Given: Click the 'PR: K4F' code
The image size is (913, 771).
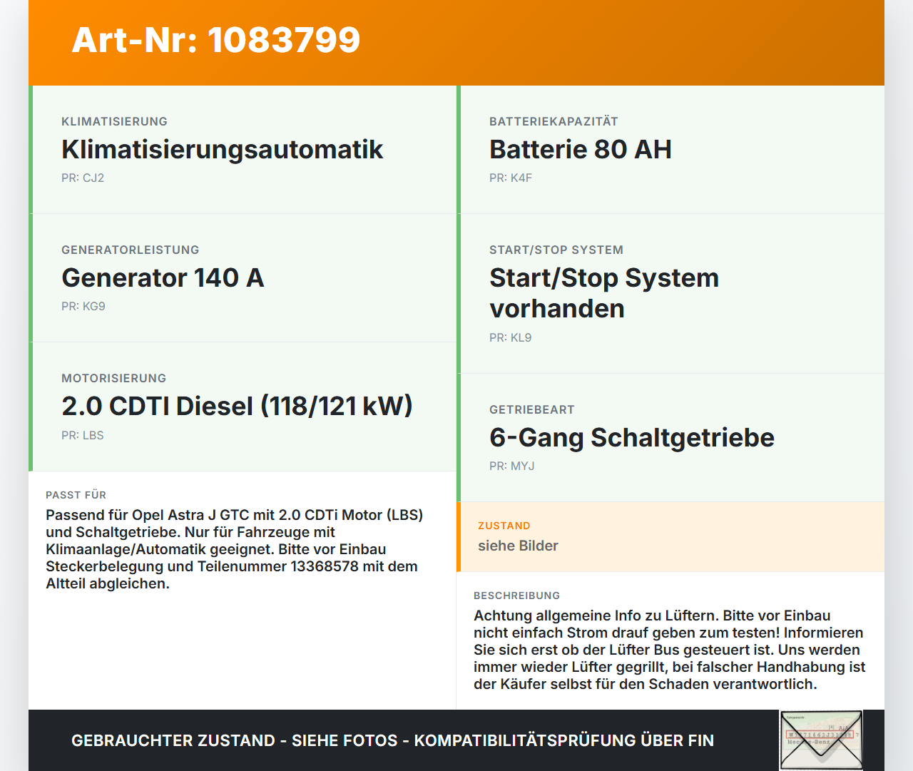Looking at the screenshot, I should 511,178.
